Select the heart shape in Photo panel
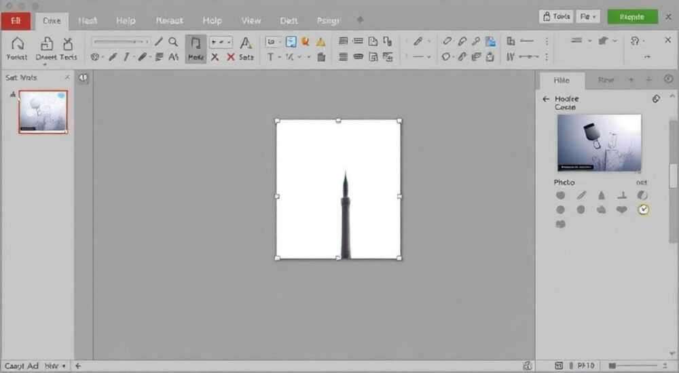The width and height of the screenshot is (679, 373). [622, 210]
